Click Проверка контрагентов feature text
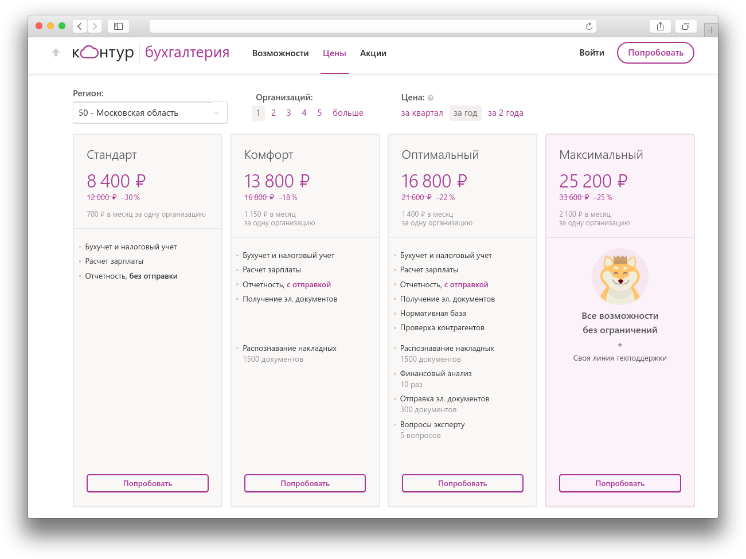746x559 pixels. click(x=442, y=328)
